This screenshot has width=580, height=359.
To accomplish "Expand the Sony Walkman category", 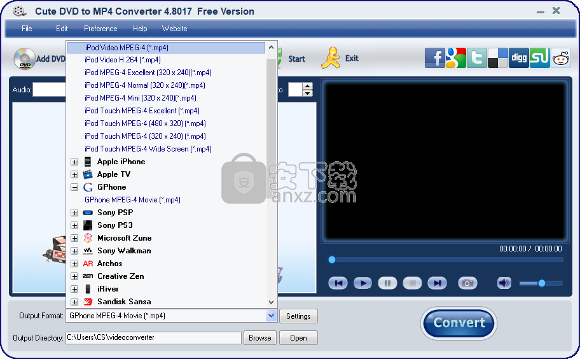I will pos(74,251).
